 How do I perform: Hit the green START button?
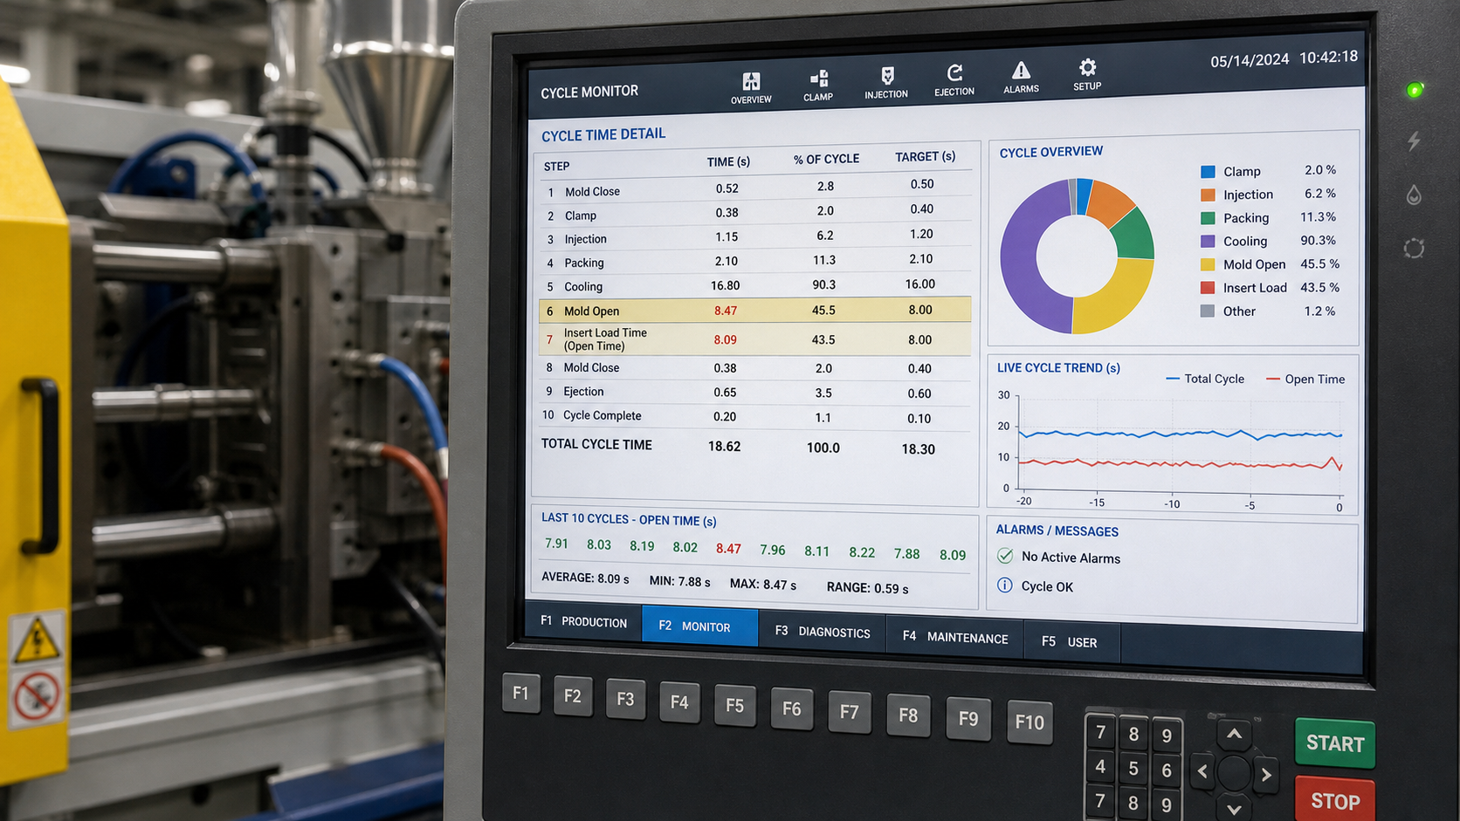tap(1335, 744)
